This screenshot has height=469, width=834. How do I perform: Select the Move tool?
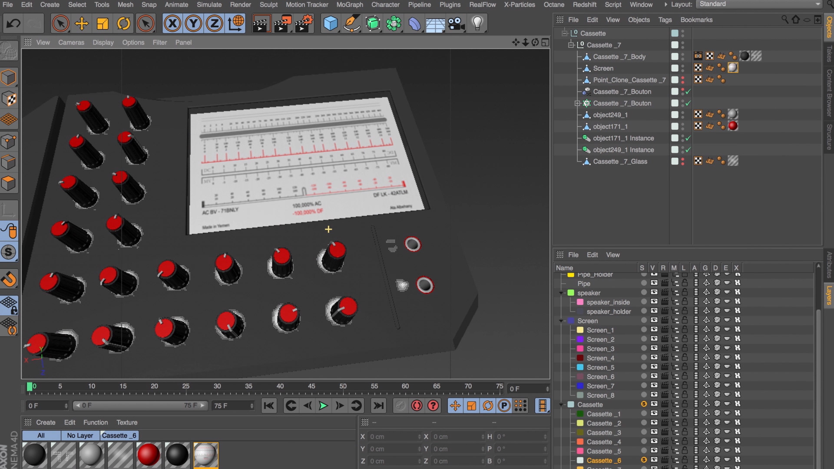[x=81, y=23]
